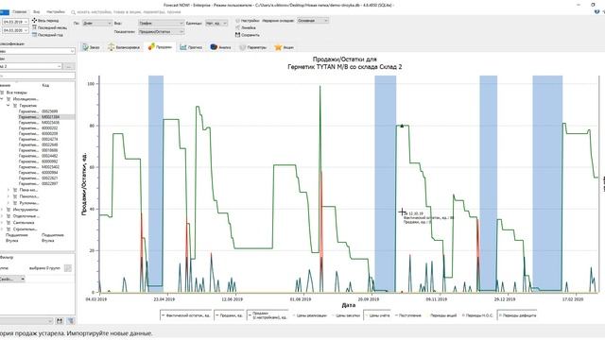Select Все товары in the tree
The width and height of the screenshot is (605, 340).
[x=17, y=93]
